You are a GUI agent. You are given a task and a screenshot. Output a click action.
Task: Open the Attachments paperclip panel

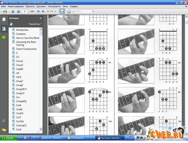coord(4,121)
